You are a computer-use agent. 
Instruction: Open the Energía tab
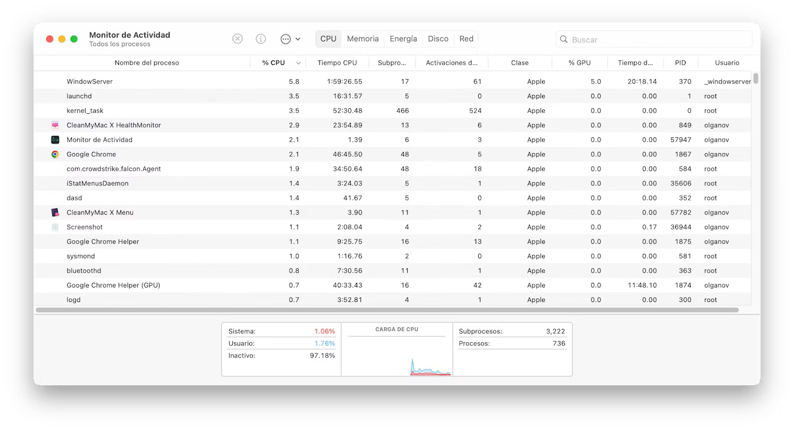point(403,39)
